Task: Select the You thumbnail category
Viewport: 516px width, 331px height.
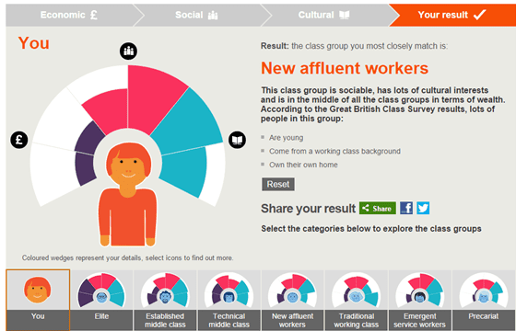Action: [x=38, y=300]
